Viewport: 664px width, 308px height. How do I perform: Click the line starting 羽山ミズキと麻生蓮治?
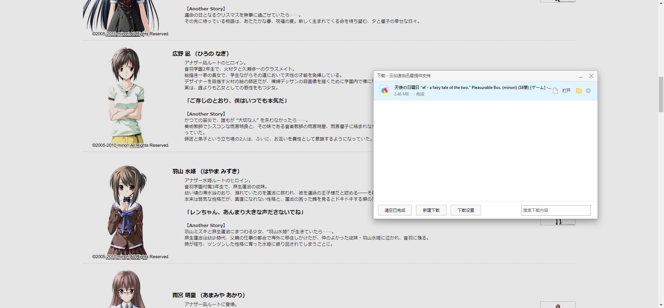point(260,232)
